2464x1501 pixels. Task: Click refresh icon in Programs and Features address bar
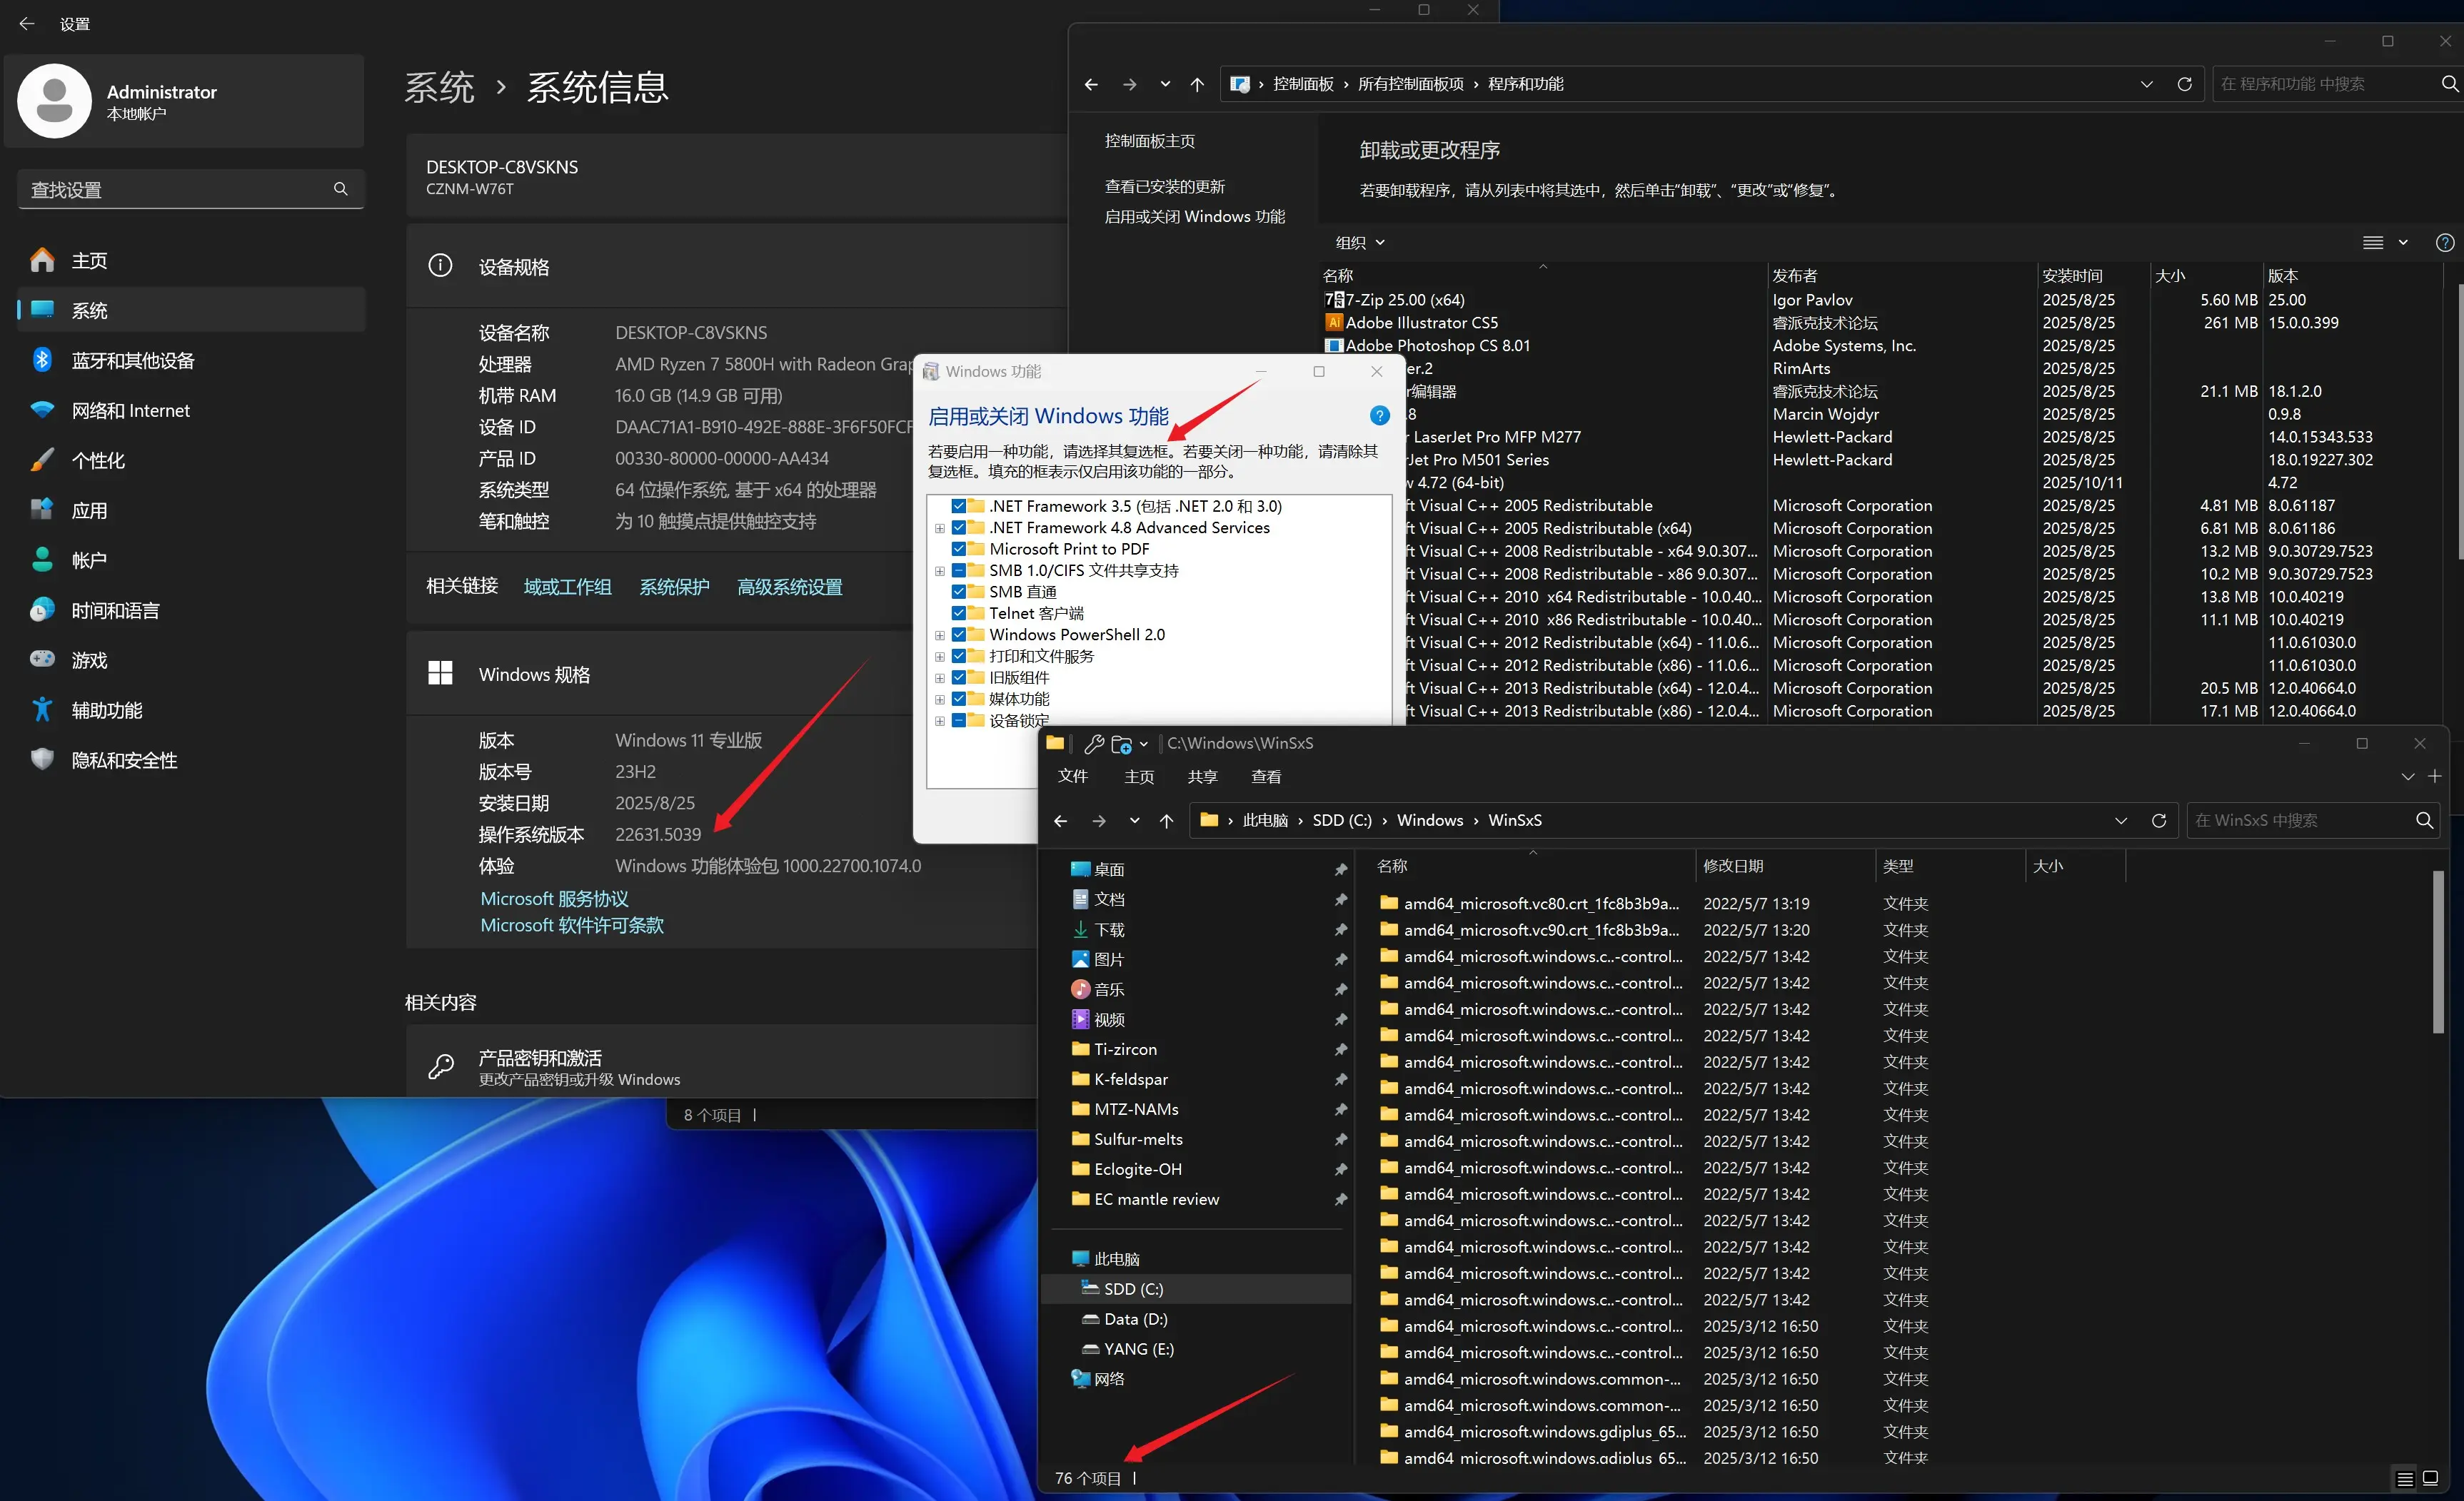[2184, 84]
